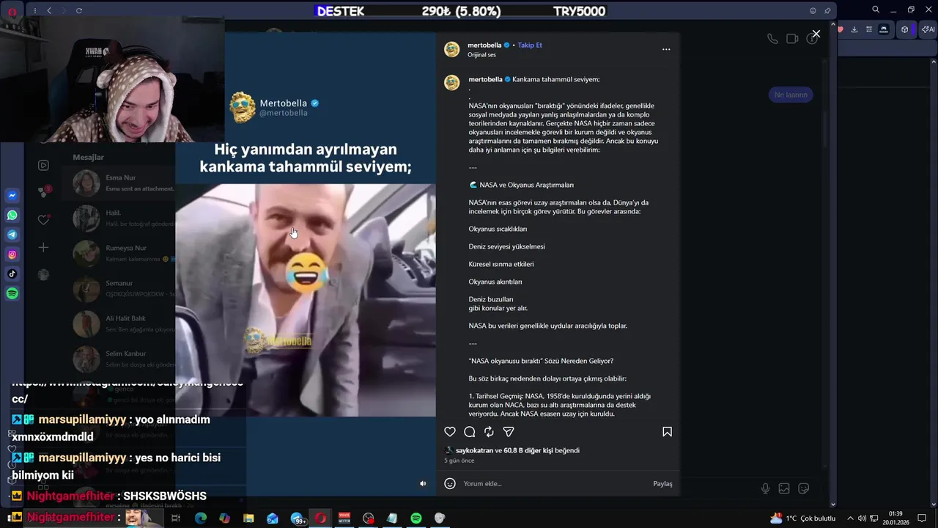Open the AI assistant button
This screenshot has height=528, width=938.
point(927,29)
